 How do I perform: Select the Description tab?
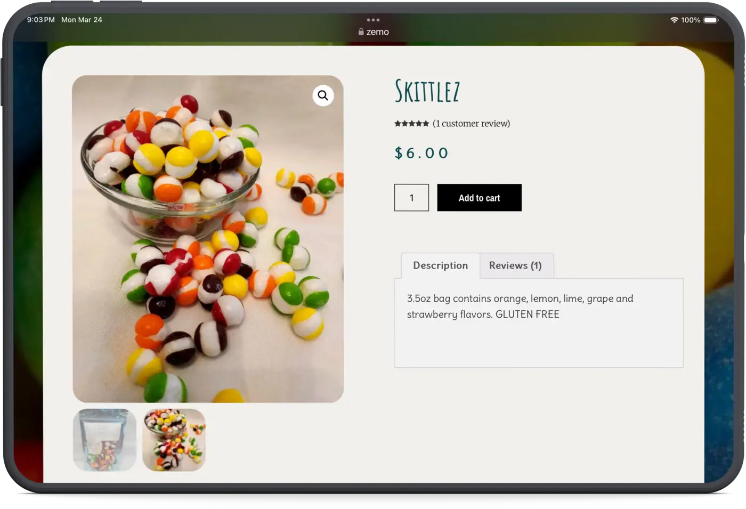(441, 265)
